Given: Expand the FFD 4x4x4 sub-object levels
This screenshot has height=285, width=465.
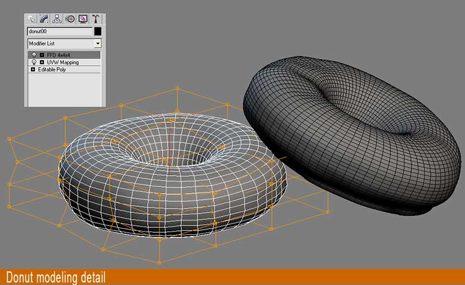Looking at the screenshot, I should coord(42,55).
